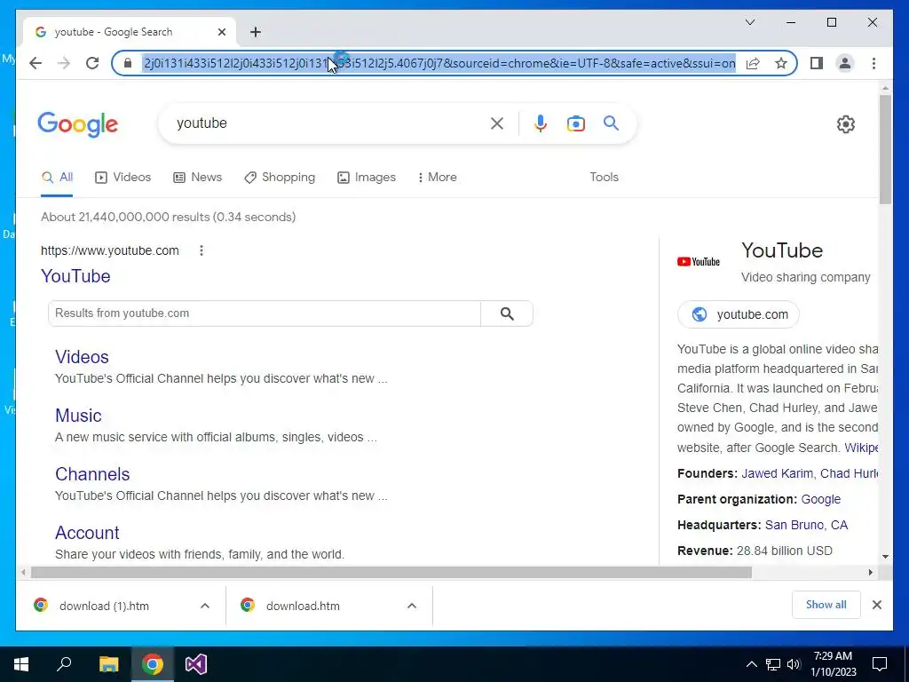
Task: Open the Music sitelink
Action: [x=78, y=416]
